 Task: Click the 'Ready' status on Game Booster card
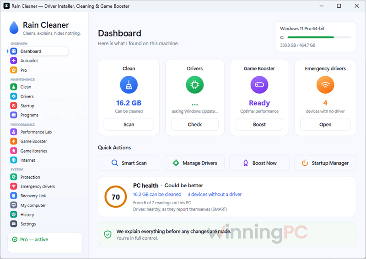[259, 103]
